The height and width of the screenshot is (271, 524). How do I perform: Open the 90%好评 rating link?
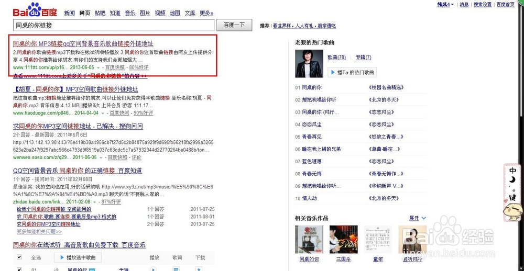click(x=144, y=113)
